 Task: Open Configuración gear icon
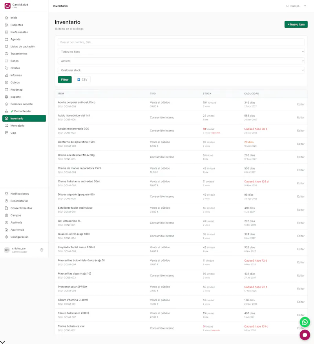(6, 237)
